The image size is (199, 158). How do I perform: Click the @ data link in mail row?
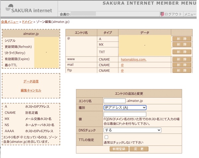pos(122,65)
